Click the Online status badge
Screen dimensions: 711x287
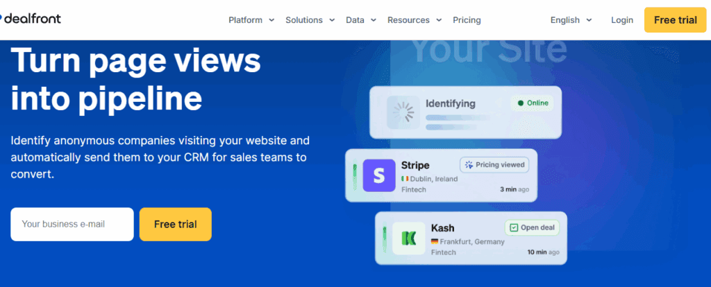coord(533,103)
